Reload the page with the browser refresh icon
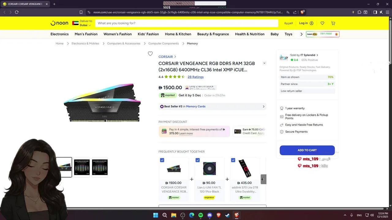This screenshot has height=220, width=392. coord(17,12)
